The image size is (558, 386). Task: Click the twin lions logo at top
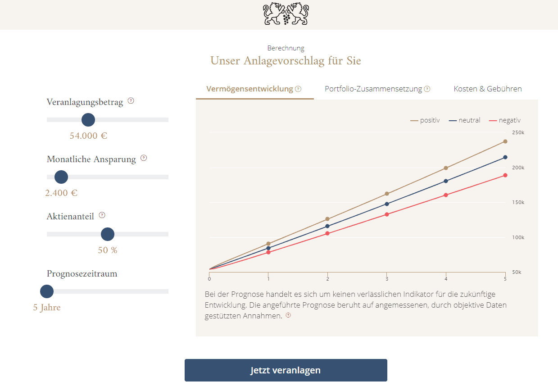(286, 14)
